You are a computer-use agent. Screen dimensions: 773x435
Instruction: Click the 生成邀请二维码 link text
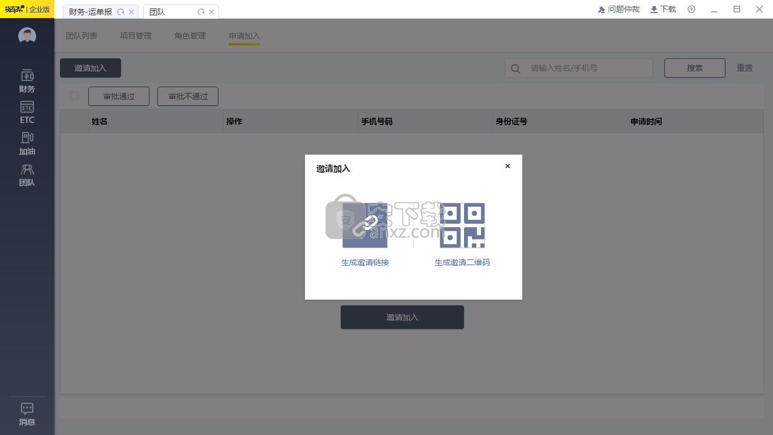pos(462,262)
